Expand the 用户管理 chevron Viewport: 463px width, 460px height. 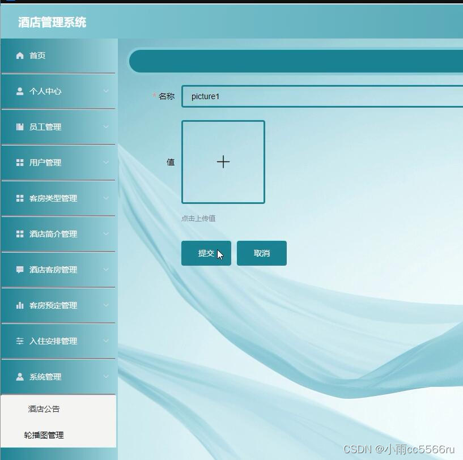click(106, 163)
